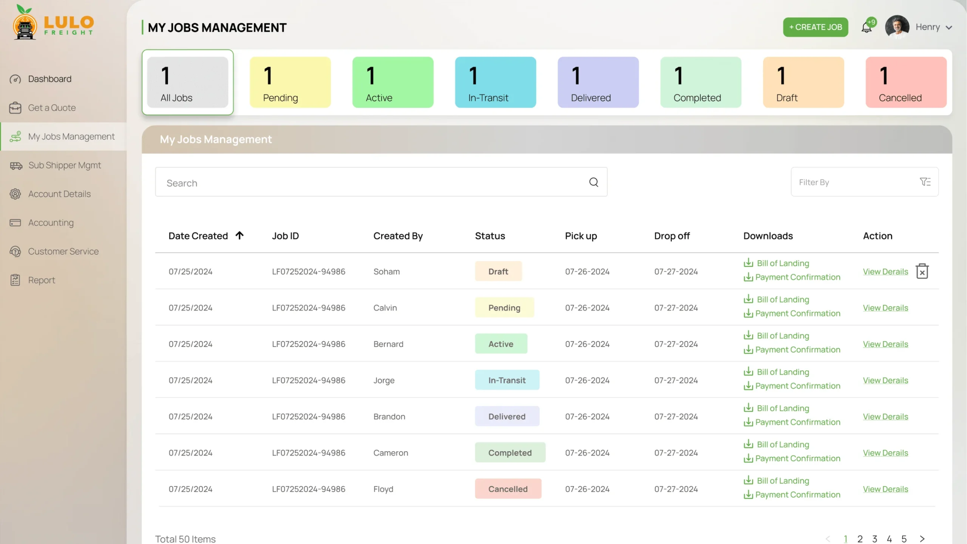
Task: Download Payment Confirmation icon for Brandon
Action: pos(748,422)
